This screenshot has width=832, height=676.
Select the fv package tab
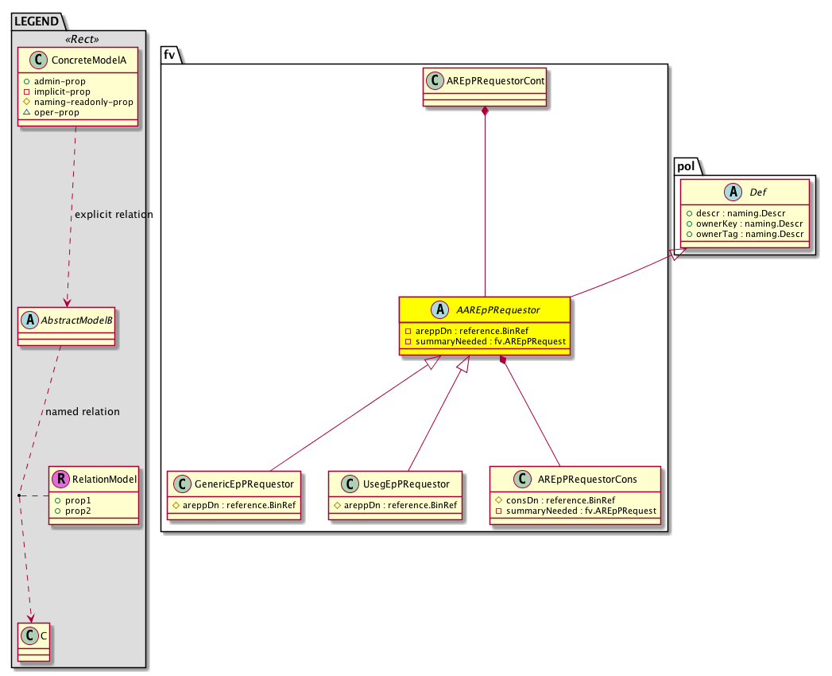click(x=172, y=54)
